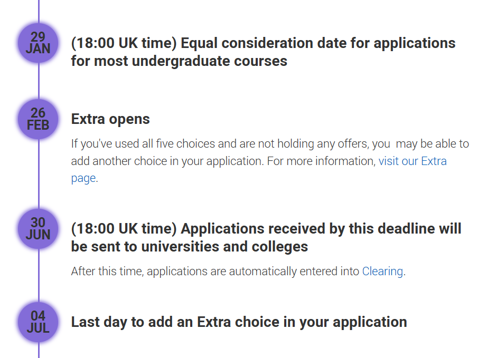Click the 'After this time, applications' sentence
The width and height of the screenshot is (487, 358).
(x=238, y=271)
